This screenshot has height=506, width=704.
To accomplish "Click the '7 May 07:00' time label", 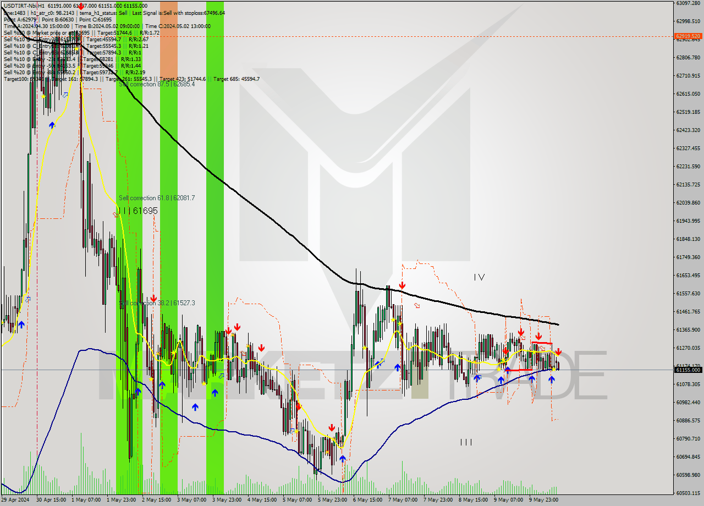I will coord(403,500).
